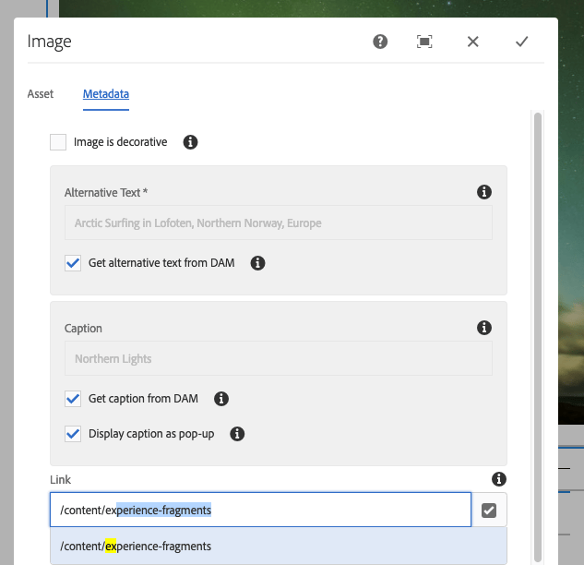Screen dimensions: 584x565
Task: Select the Metadata tab
Action: pyautogui.click(x=106, y=94)
